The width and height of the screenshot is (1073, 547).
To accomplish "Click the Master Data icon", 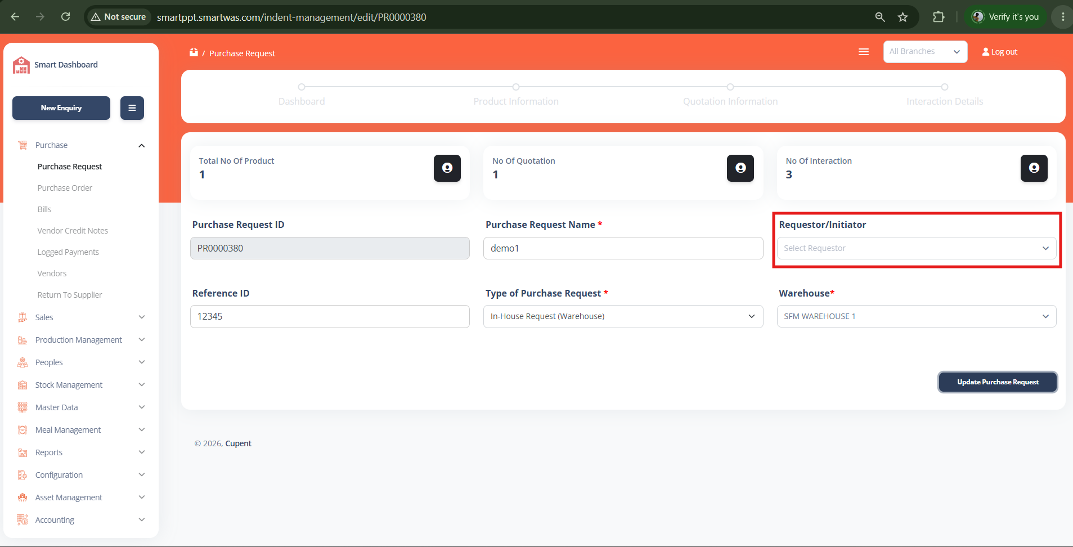I will point(23,407).
